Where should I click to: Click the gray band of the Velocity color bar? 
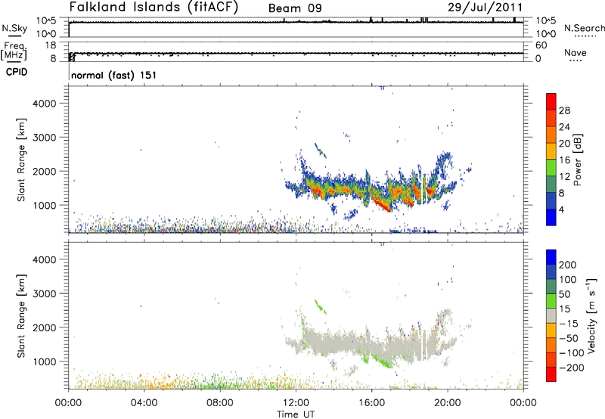[551, 315]
